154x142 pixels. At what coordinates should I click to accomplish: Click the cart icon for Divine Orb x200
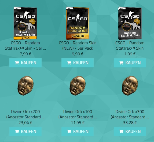[x=17, y=131]
